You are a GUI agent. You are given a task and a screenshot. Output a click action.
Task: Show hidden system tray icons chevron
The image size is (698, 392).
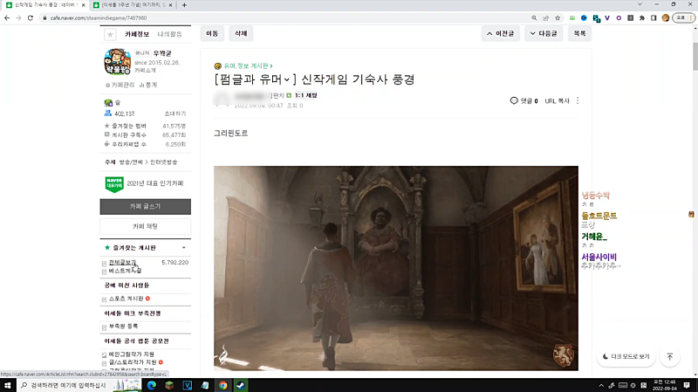pyautogui.click(x=601, y=385)
